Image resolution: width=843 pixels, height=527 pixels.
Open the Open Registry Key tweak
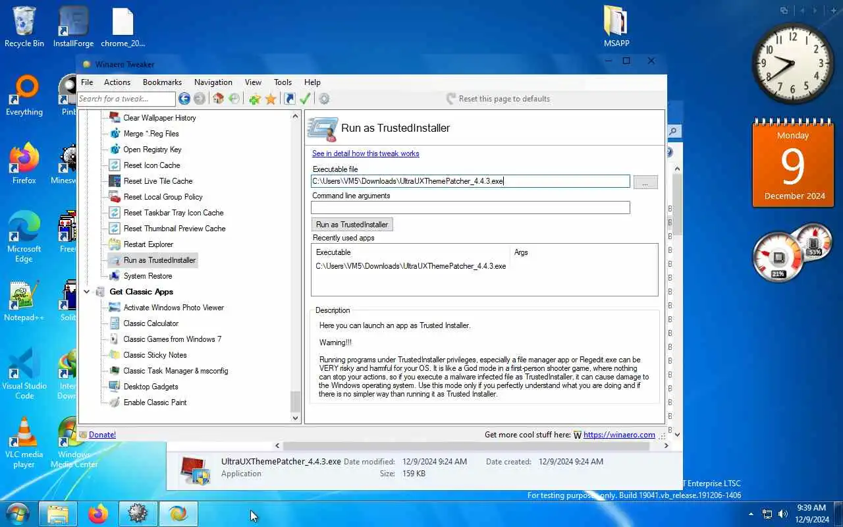[152, 150]
